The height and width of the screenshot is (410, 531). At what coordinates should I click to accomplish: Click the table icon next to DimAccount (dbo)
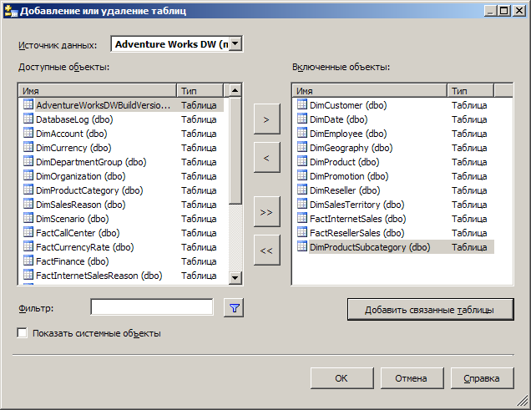click(28, 133)
